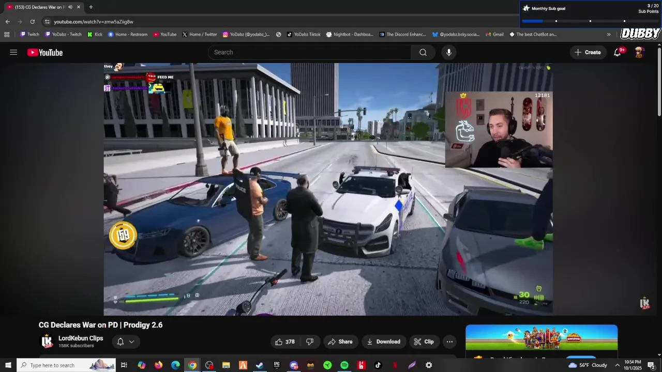Click the search magnifier button
Image resolution: width=662 pixels, height=372 pixels.
423,52
